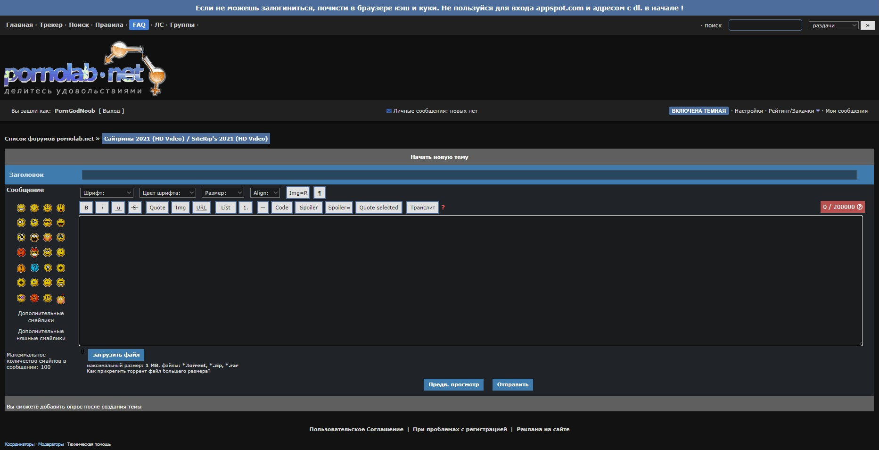The width and height of the screenshot is (879, 450).
Task: Click the Spoiler button
Action: (309, 208)
